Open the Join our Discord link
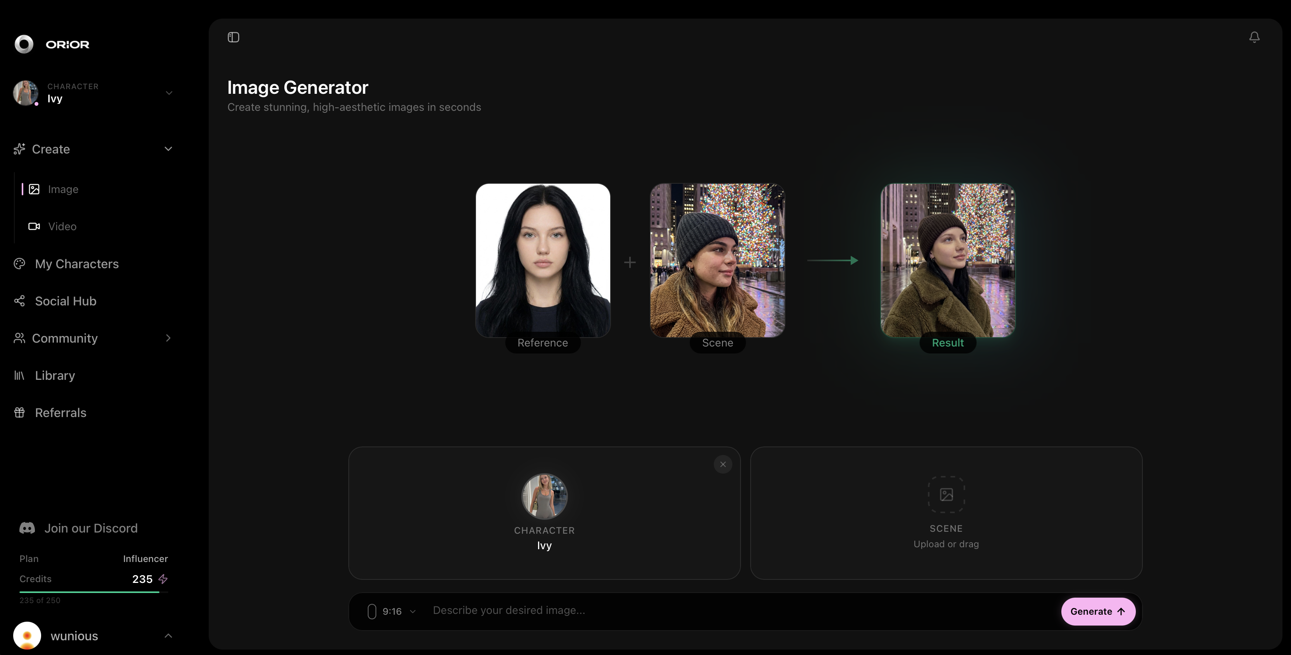The width and height of the screenshot is (1291, 655). point(91,528)
